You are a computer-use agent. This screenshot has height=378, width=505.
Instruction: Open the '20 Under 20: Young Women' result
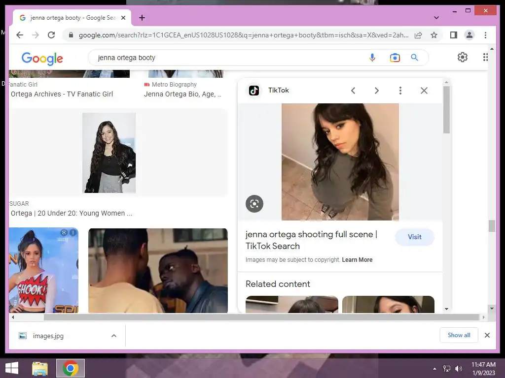[x=72, y=214]
